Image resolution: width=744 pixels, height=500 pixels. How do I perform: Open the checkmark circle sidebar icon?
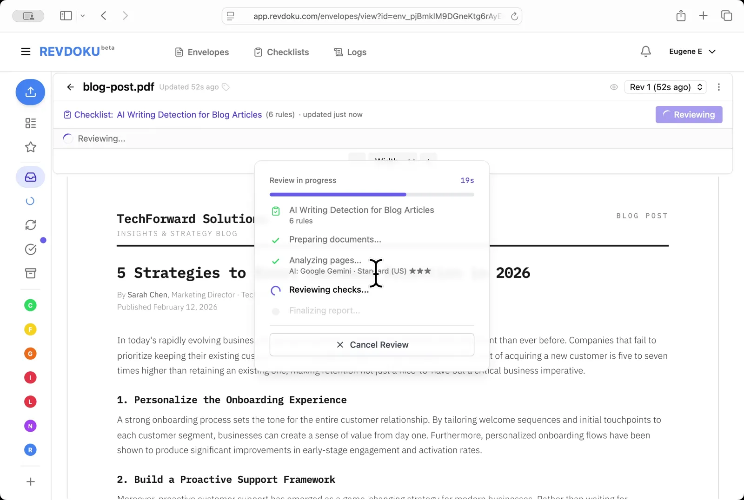click(x=31, y=250)
